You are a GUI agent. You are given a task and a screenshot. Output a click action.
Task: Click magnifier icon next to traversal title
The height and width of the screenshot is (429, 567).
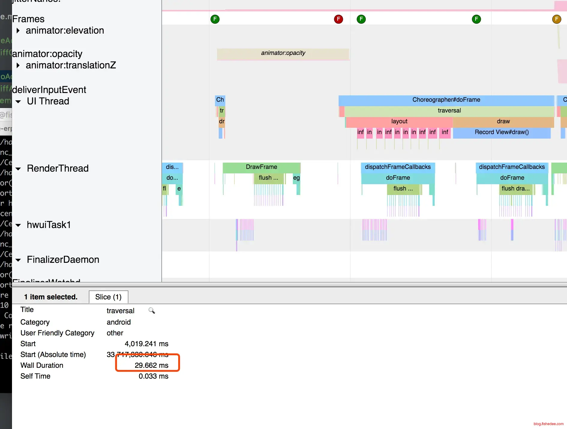152,310
